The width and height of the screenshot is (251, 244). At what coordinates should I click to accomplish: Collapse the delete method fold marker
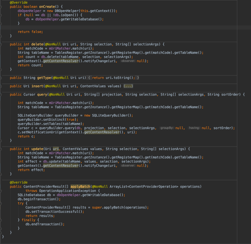pos(1,44)
